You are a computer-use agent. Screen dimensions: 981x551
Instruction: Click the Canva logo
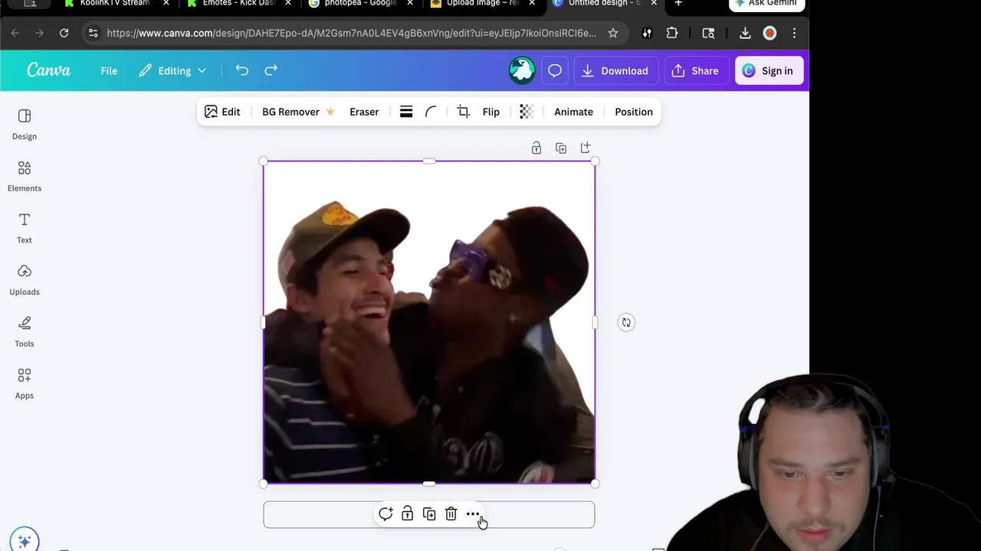pyautogui.click(x=49, y=70)
